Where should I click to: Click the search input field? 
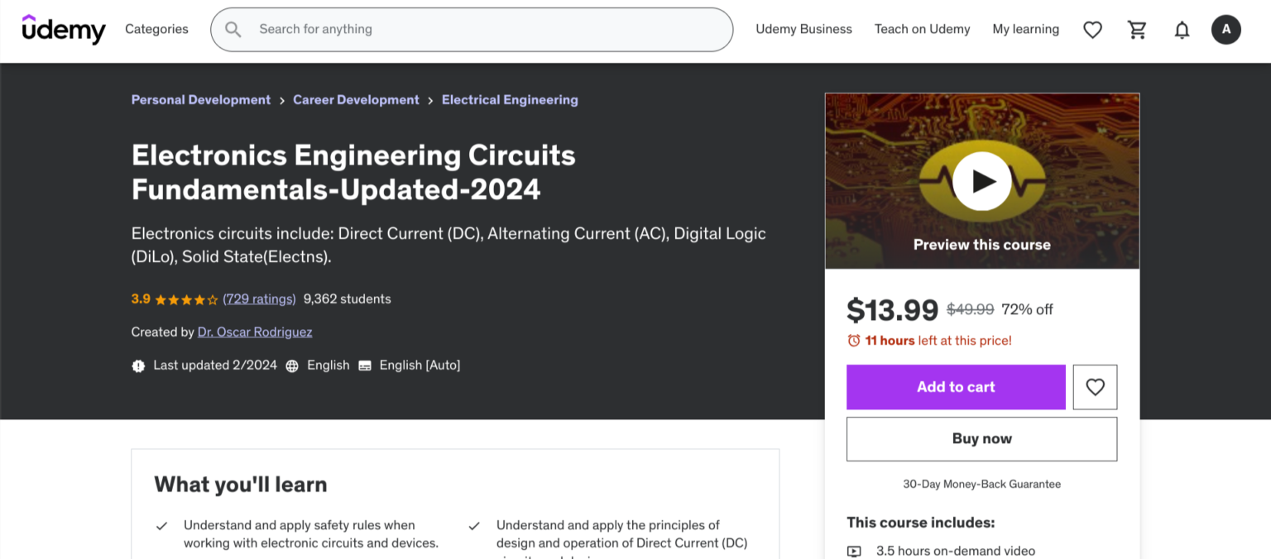click(472, 29)
